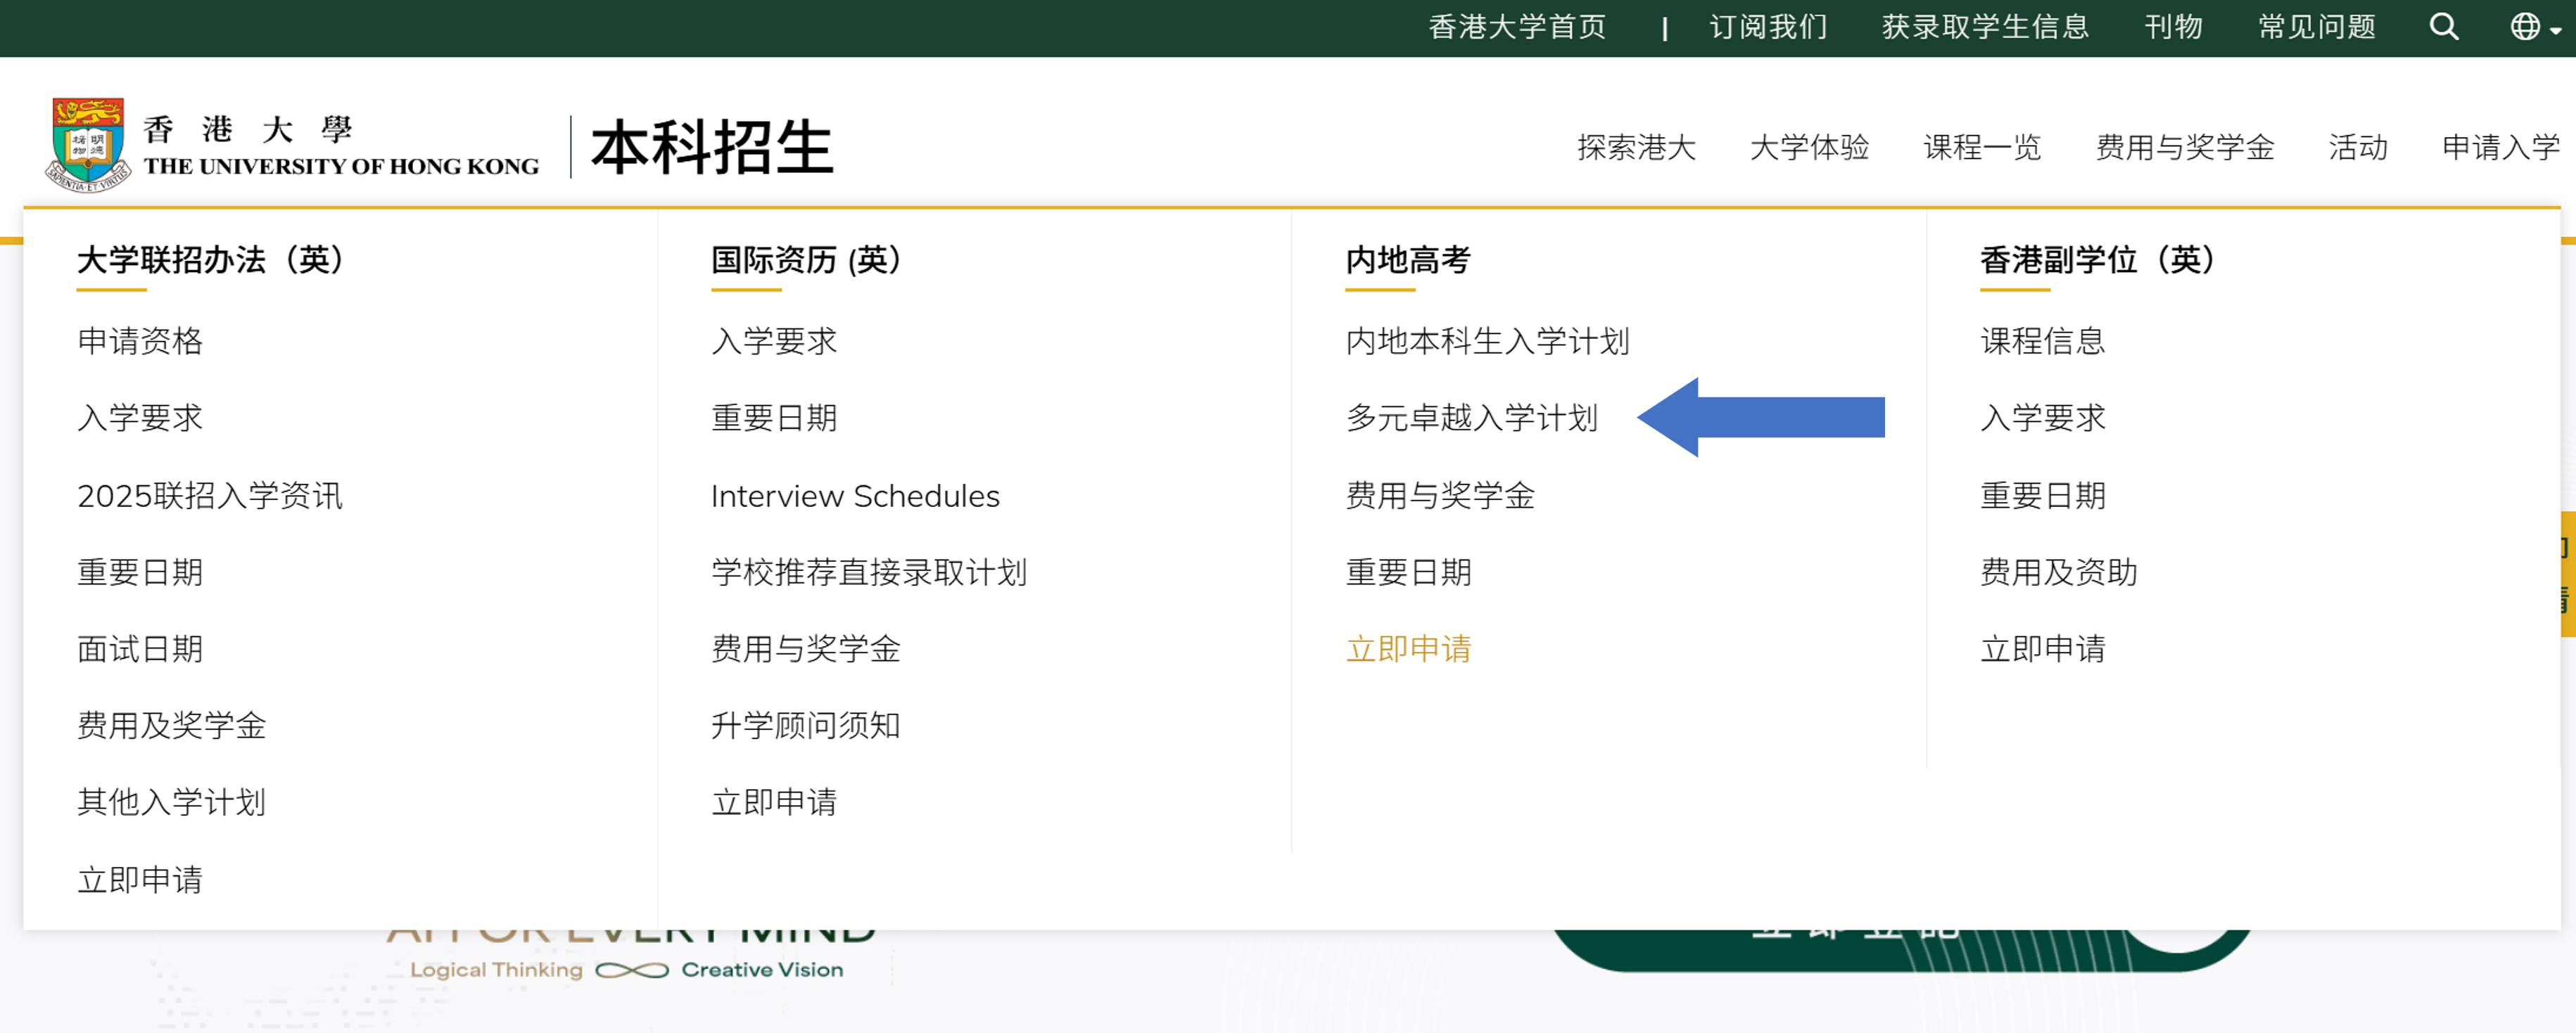The image size is (2576, 1033).
Task: Click 其他入学计划 link
Action: [x=171, y=802]
